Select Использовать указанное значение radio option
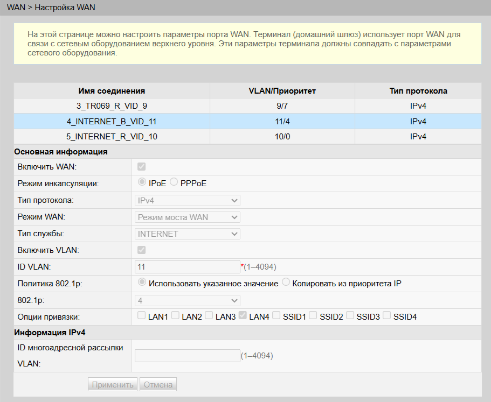The image size is (491, 402). coord(142,283)
